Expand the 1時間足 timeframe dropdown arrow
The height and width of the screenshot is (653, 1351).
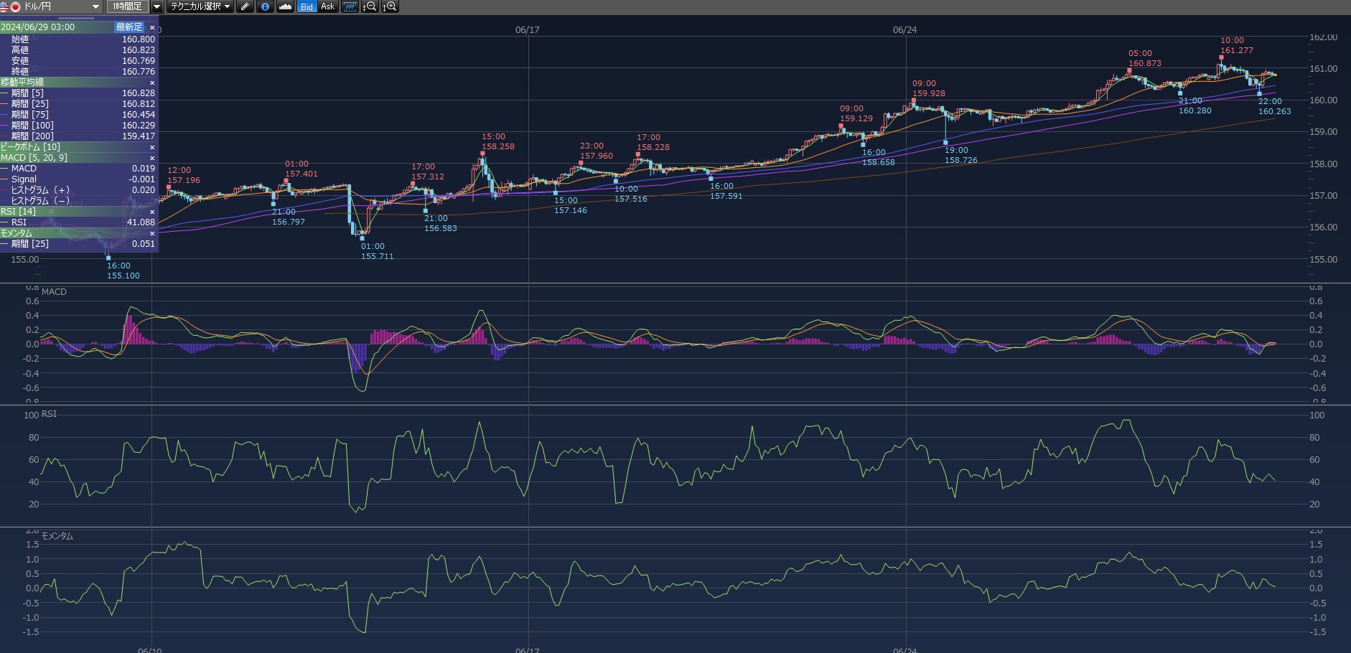tap(156, 6)
